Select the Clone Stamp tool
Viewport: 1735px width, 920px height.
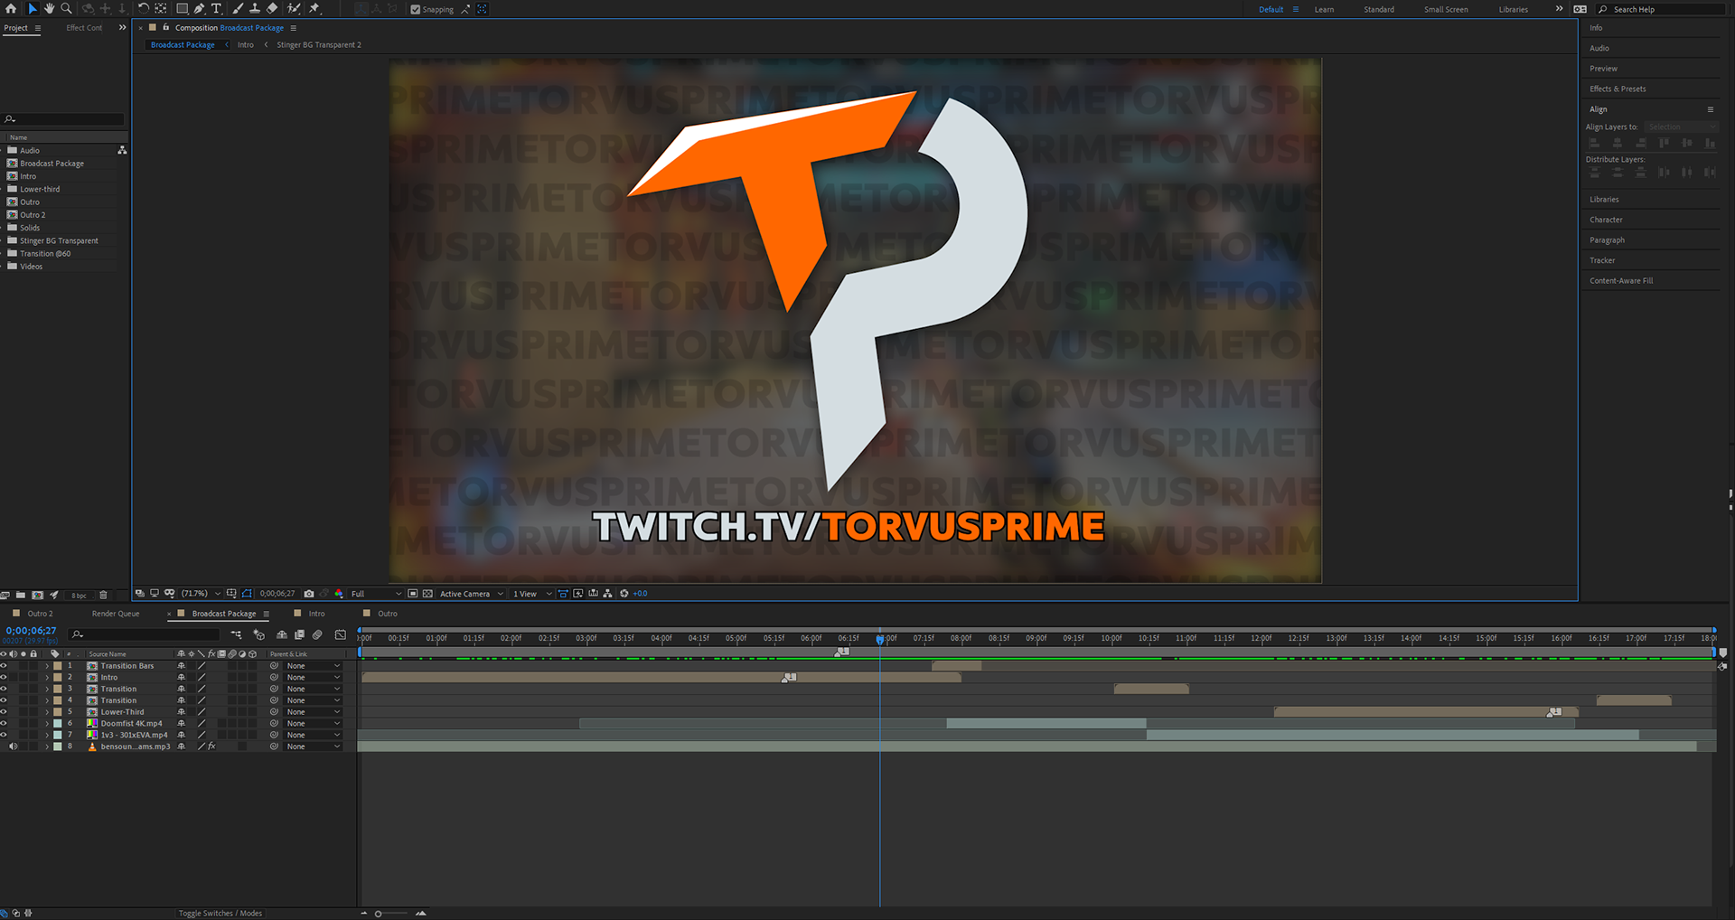(255, 8)
